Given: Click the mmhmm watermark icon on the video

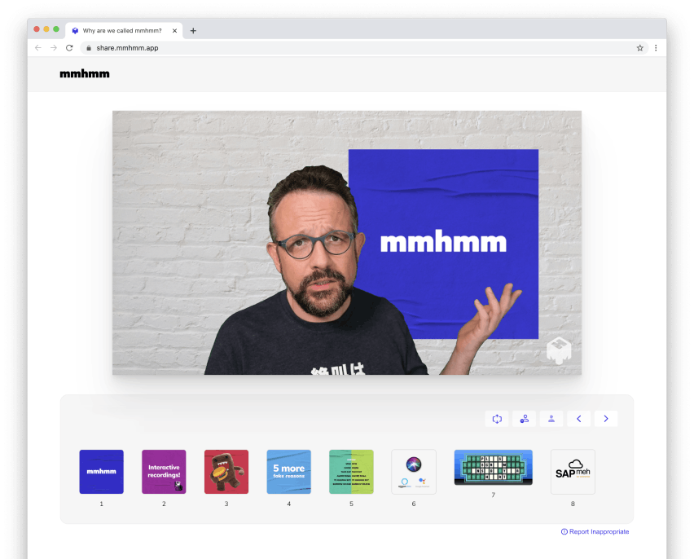Looking at the screenshot, I should tap(560, 349).
